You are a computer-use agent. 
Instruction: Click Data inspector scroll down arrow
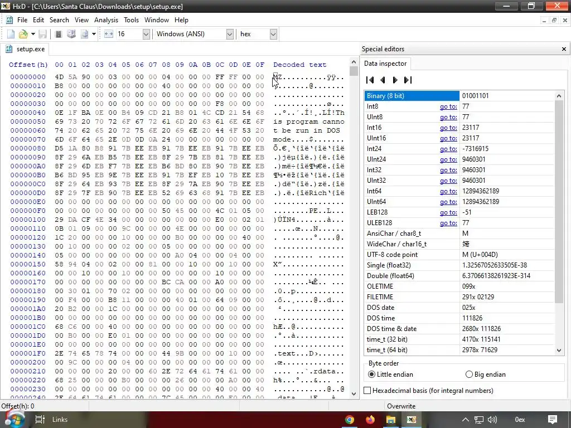click(559, 351)
